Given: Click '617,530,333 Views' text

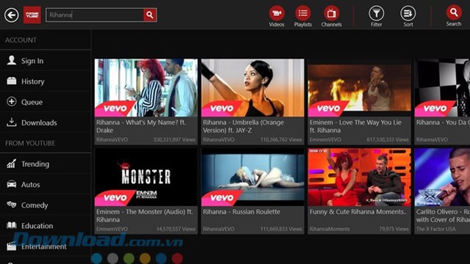Looking at the screenshot, I should [388, 139].
